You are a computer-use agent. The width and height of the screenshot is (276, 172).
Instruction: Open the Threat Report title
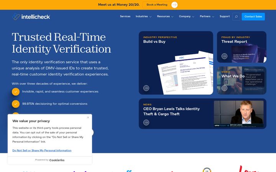pos(234,42)
